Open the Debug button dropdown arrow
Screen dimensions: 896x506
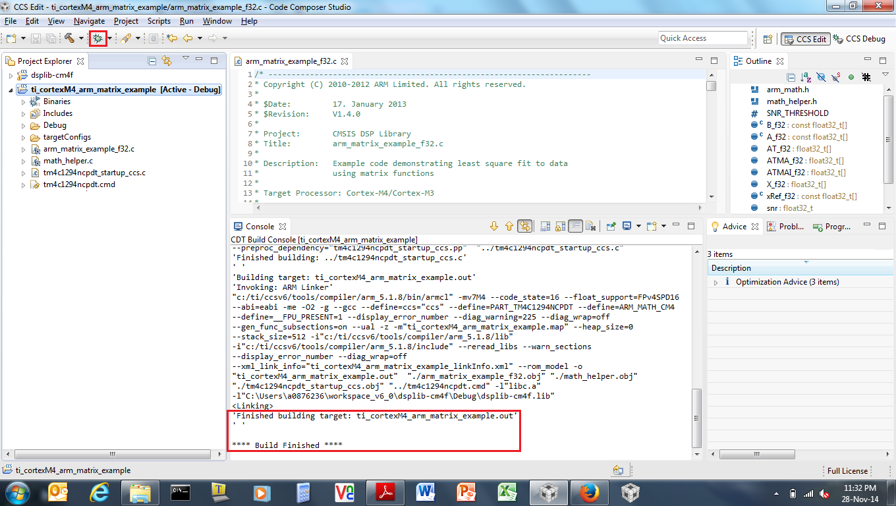click(x=109, y=39)
